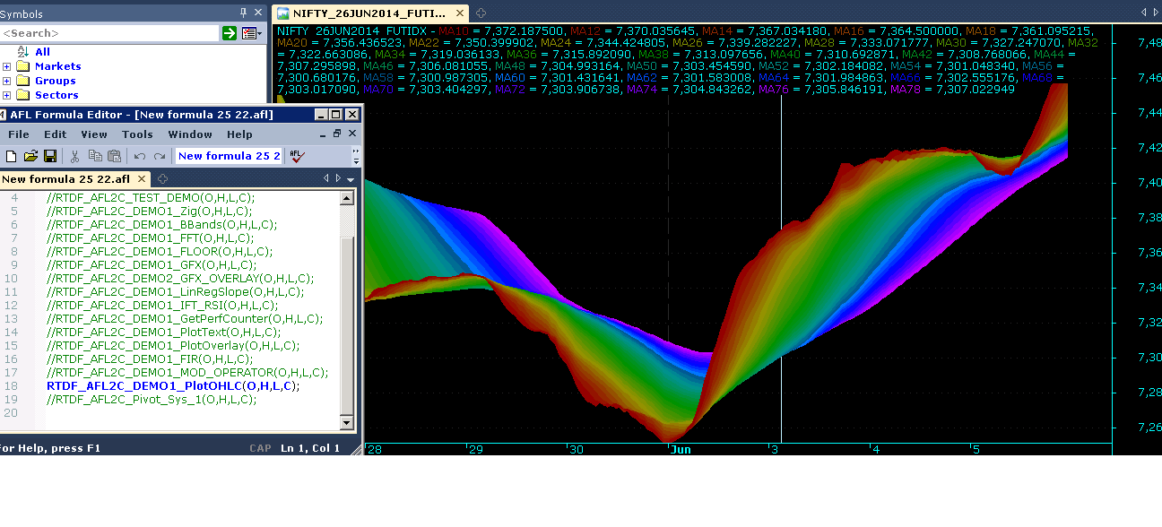
Task: Verify AFL syntax with the checkmark icon
Action: [x=297, y=156]
